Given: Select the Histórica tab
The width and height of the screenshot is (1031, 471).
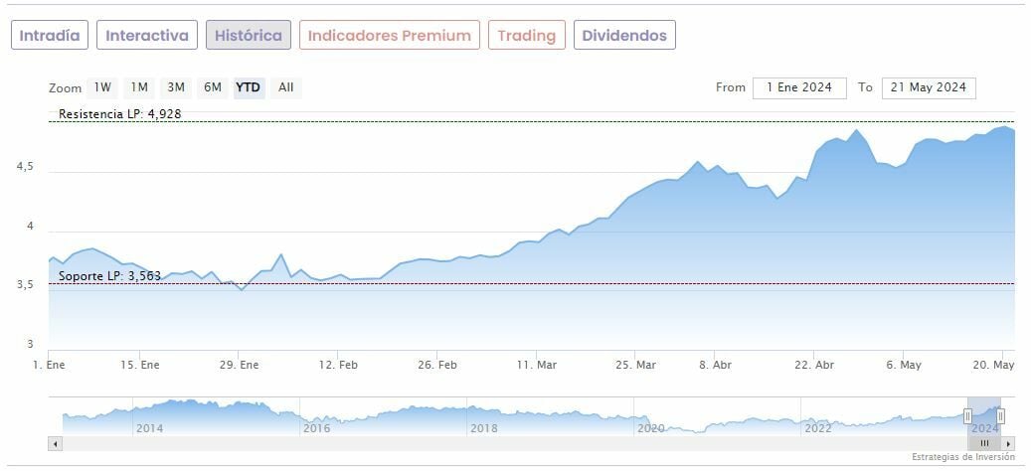Looking at the screenshot, I should pos(249,36).
